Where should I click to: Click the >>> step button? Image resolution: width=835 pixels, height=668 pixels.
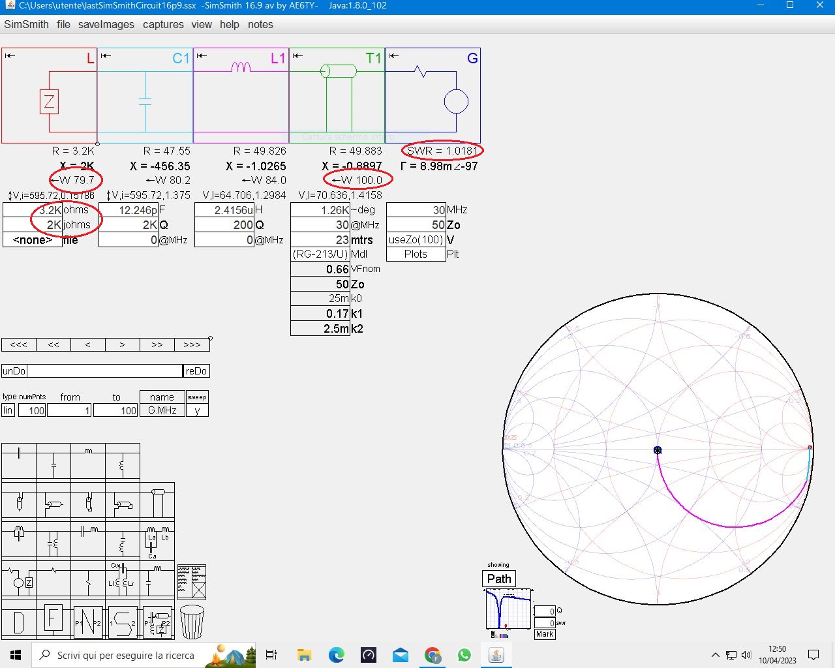tap(192, 344)
